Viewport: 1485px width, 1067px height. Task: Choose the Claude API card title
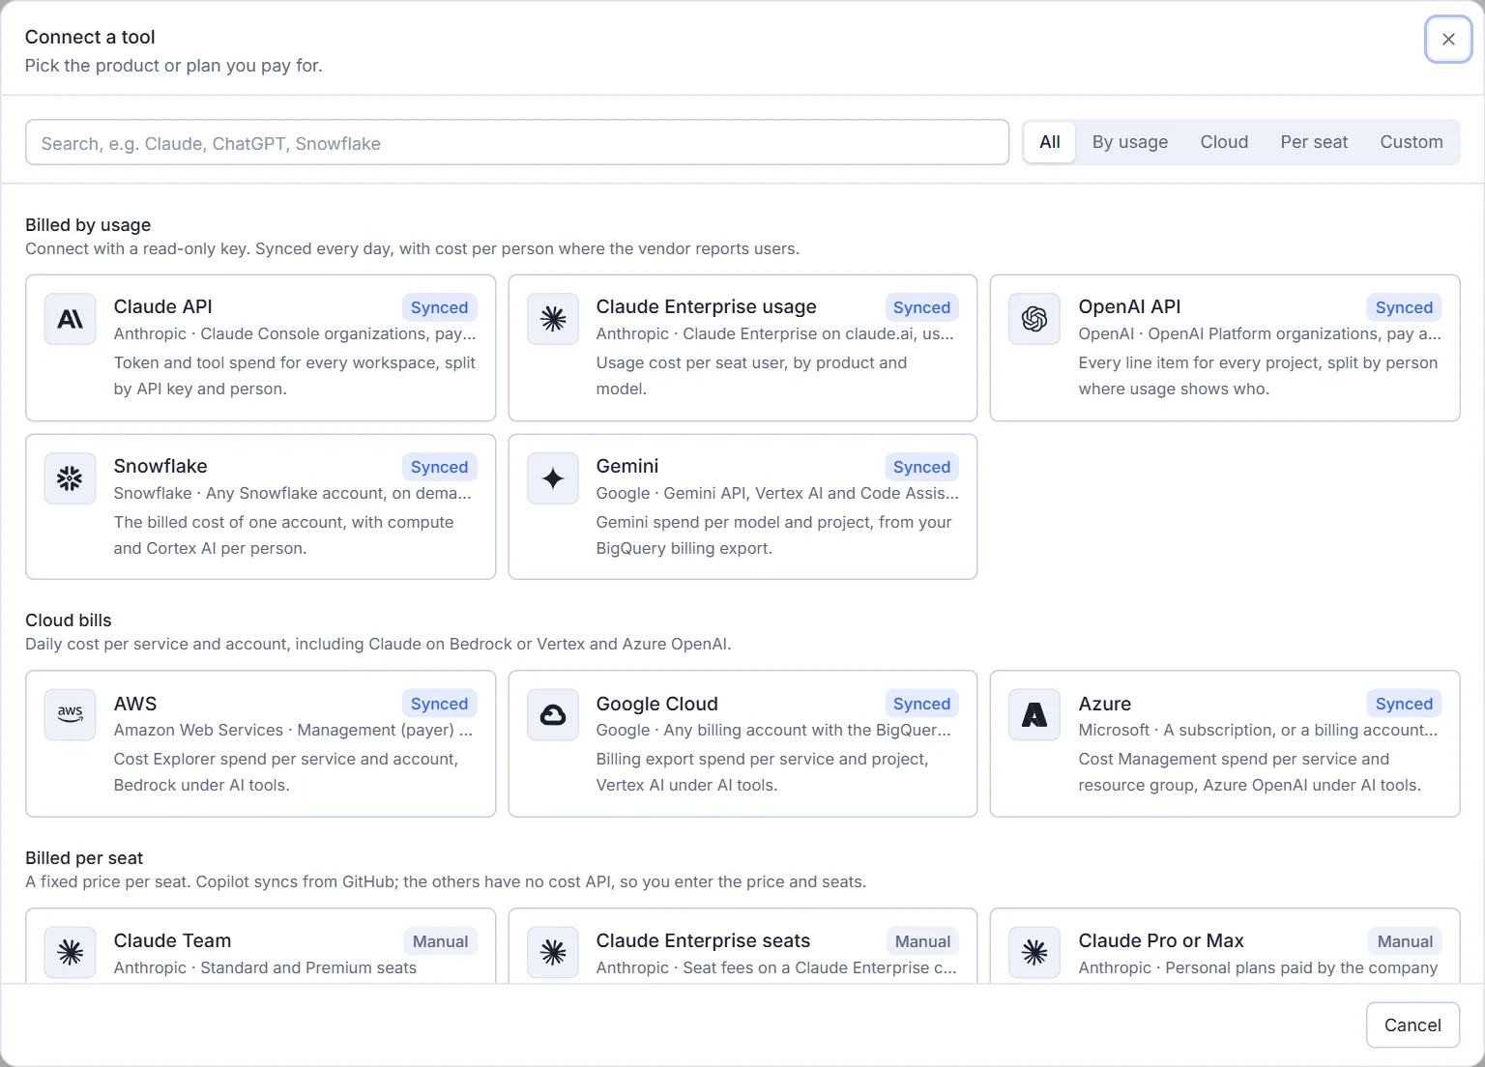(163, 306)
